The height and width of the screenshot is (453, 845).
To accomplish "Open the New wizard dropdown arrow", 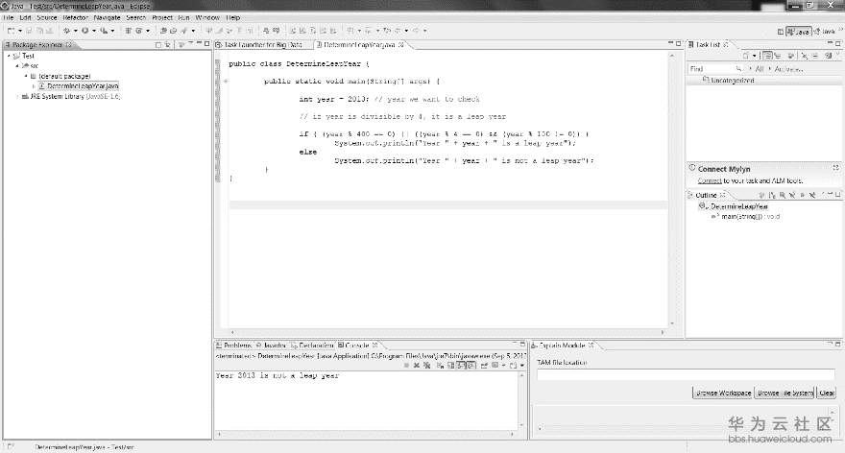I will [x=19, y=31].
